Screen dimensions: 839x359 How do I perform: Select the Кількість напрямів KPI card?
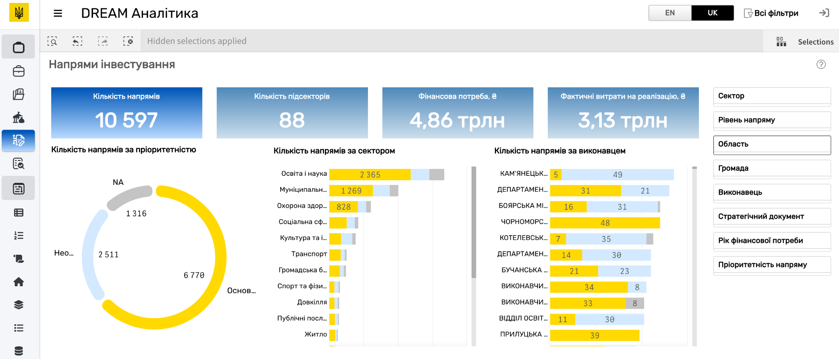pyautogui.click(x=127, y=112)
